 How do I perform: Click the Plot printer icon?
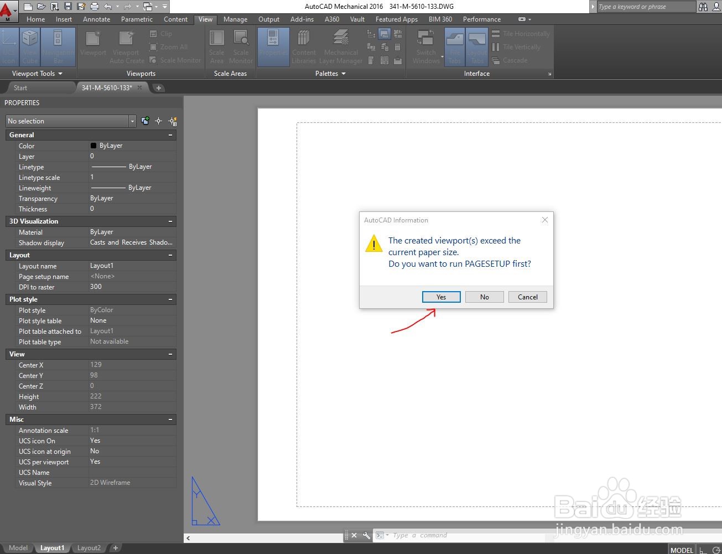coord(95,7)
